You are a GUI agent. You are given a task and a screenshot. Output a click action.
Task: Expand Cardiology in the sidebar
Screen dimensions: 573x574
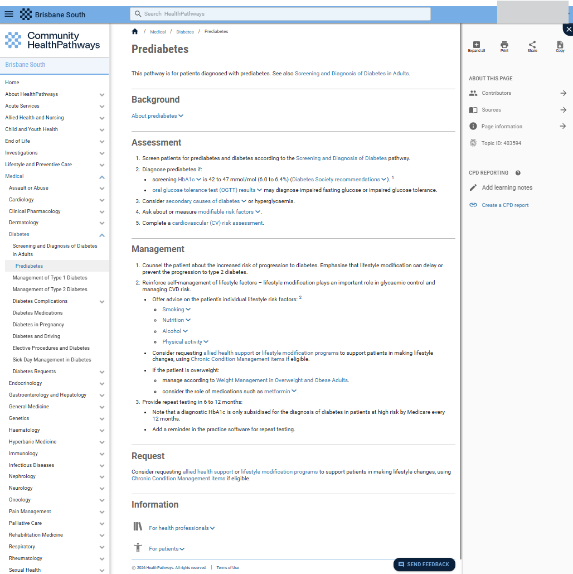tap(102, 200)
